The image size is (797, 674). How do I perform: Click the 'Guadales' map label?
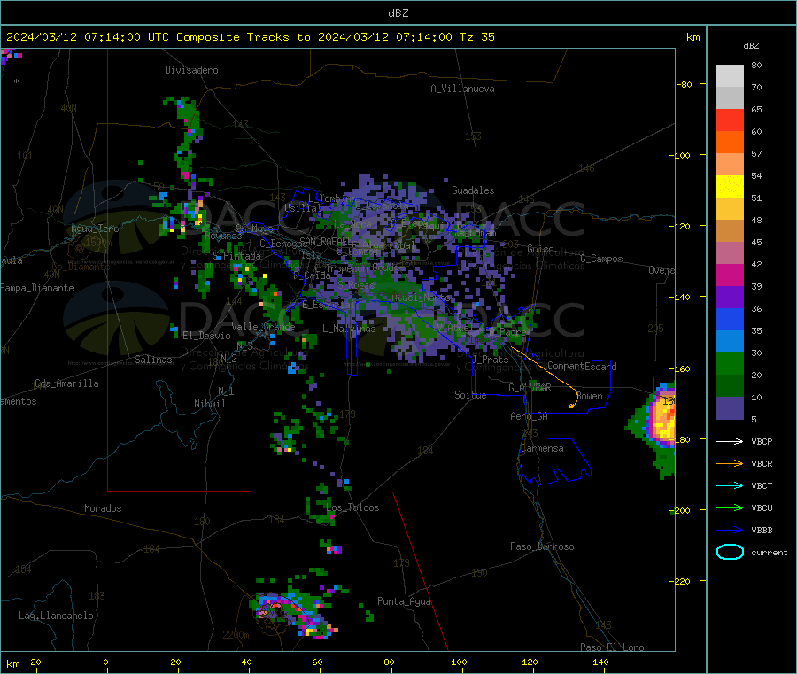tap(473, 190)
